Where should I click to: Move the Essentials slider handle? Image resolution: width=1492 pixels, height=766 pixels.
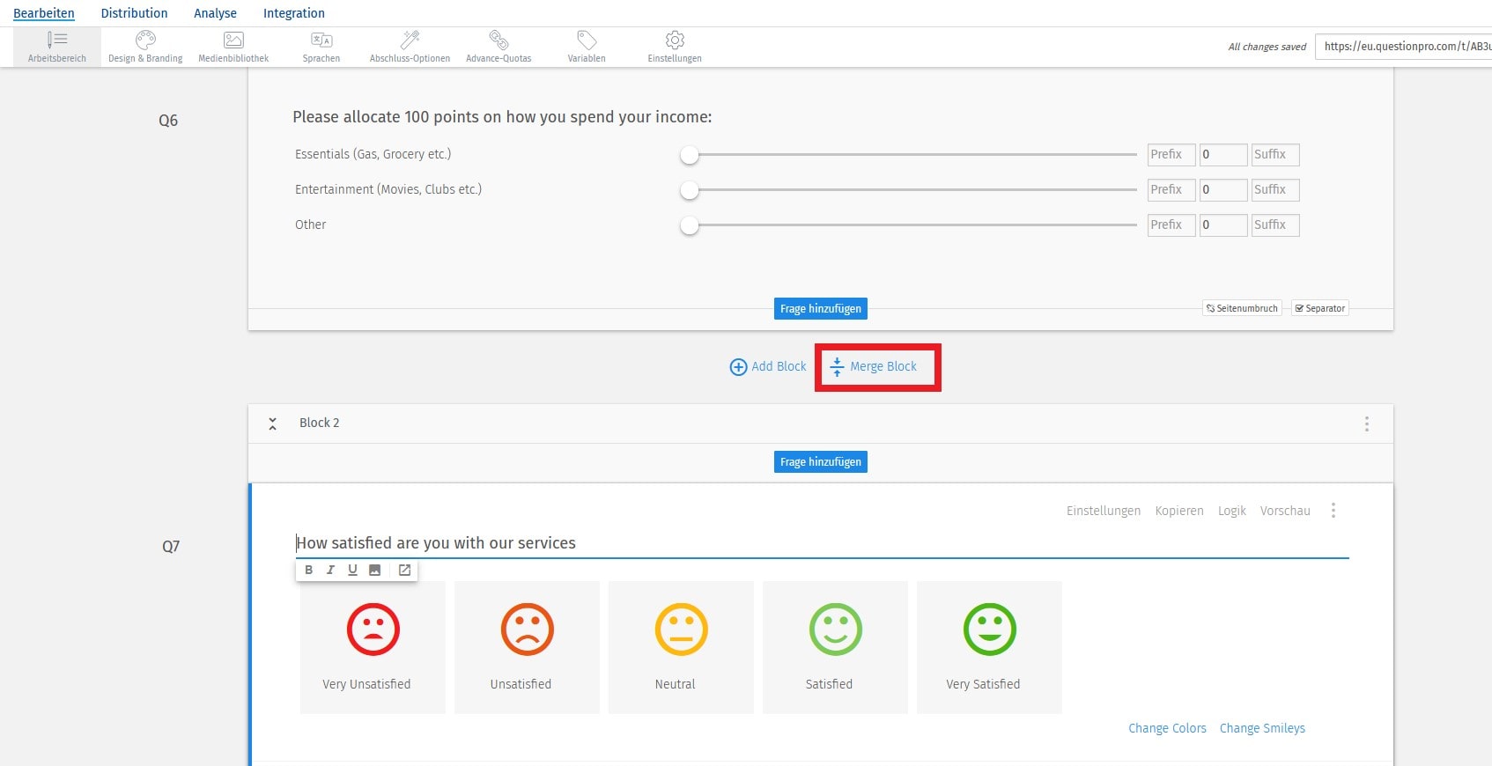(690, 155)
